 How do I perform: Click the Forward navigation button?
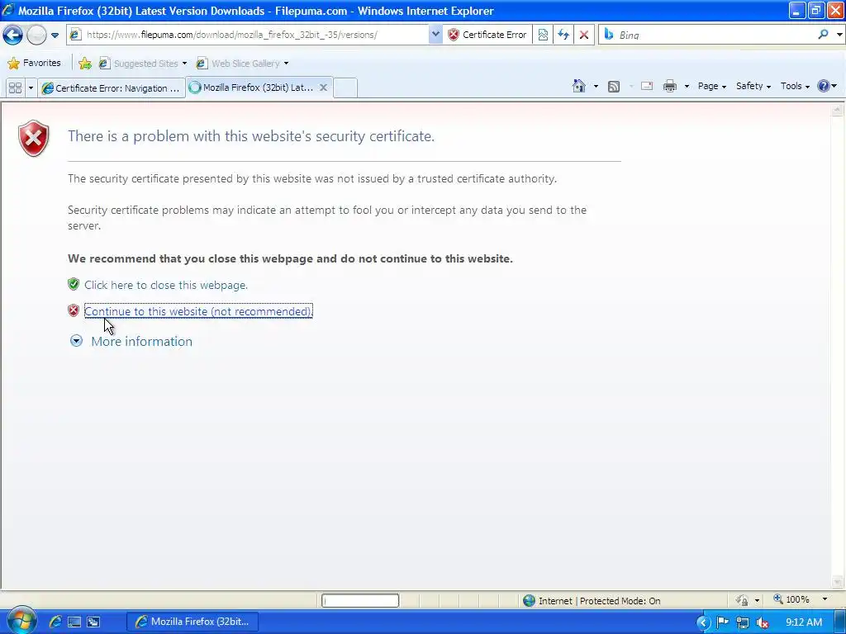click(x=36, y=35)
